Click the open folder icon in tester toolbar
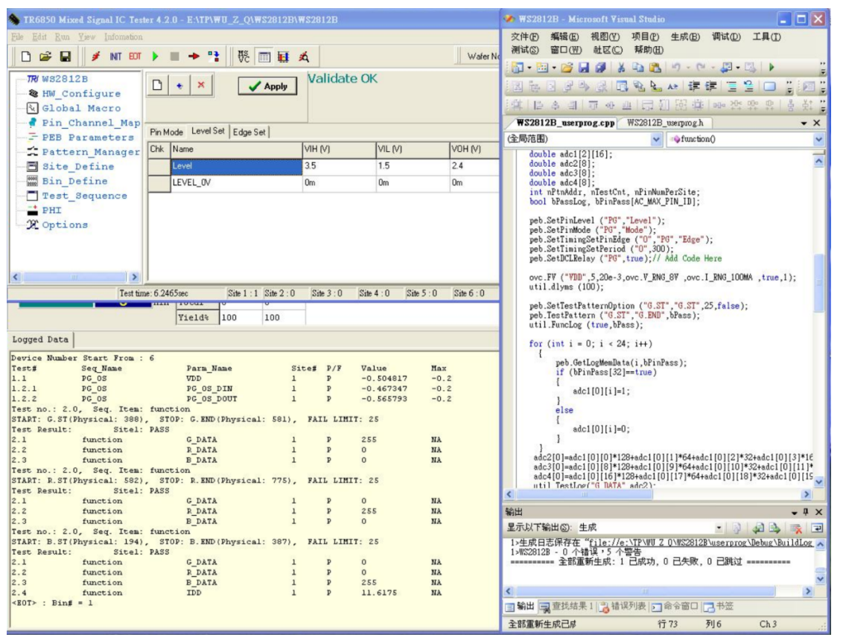This screenshot has height=643, width=846. (44, 56)
